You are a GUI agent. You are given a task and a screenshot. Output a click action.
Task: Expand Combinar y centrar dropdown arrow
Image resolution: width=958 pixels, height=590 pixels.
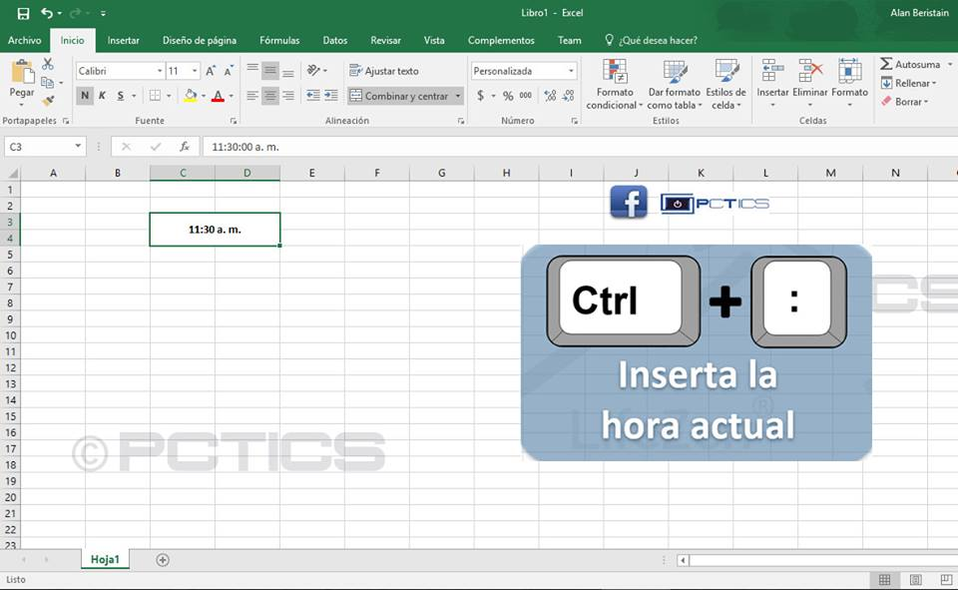click(x=458, y=96)
